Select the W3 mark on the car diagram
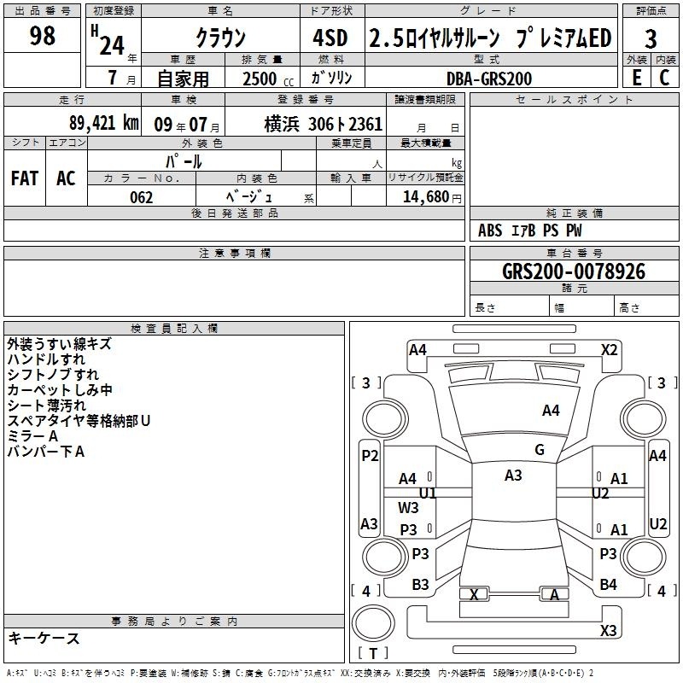The image size is (683, 683). [x=408, y=508]
